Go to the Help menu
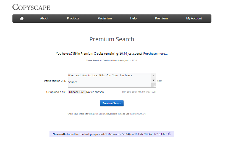Image resolution: width=241 pixels, height=160 pixels. [133, 18]
